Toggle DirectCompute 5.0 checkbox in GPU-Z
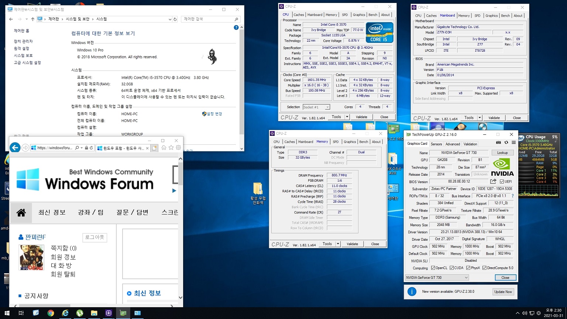Screen dimensions: 567x319 coord(484,268)
